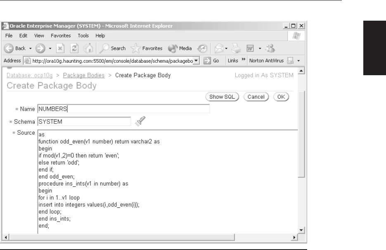Image resolution: width=386 pixels, height=250 pixels.
Task: Minimize the Internet Explorer window
Action: tap(286, 26)
